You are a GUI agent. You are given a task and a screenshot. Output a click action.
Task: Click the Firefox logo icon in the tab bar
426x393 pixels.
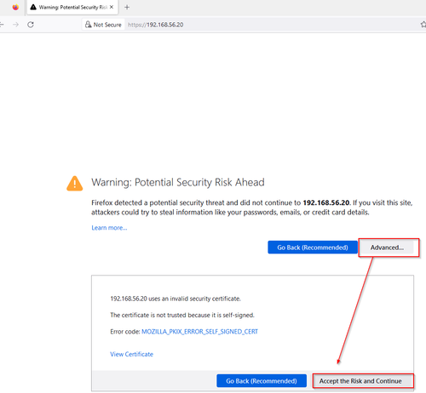tap(15, 7)
